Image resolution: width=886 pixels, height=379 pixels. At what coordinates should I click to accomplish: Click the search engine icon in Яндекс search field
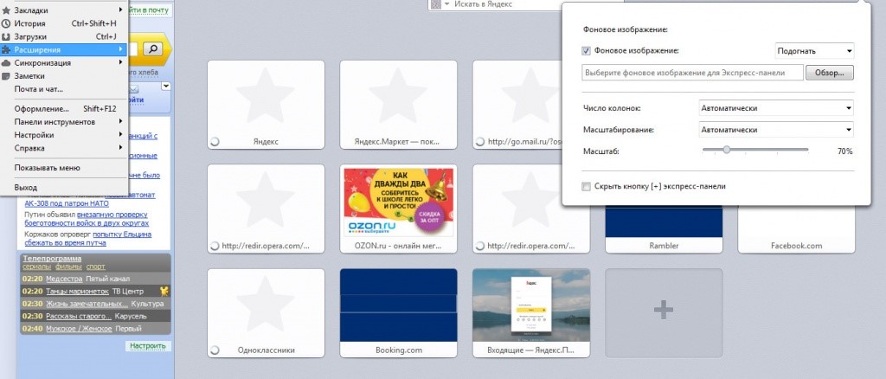(435, 5)
